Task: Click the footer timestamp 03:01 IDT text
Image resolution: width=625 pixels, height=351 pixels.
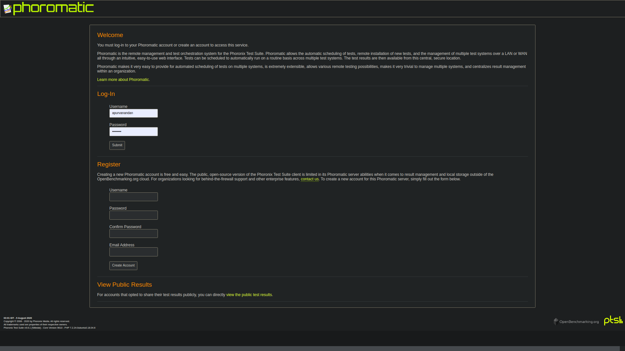Action: click(18, 318)
